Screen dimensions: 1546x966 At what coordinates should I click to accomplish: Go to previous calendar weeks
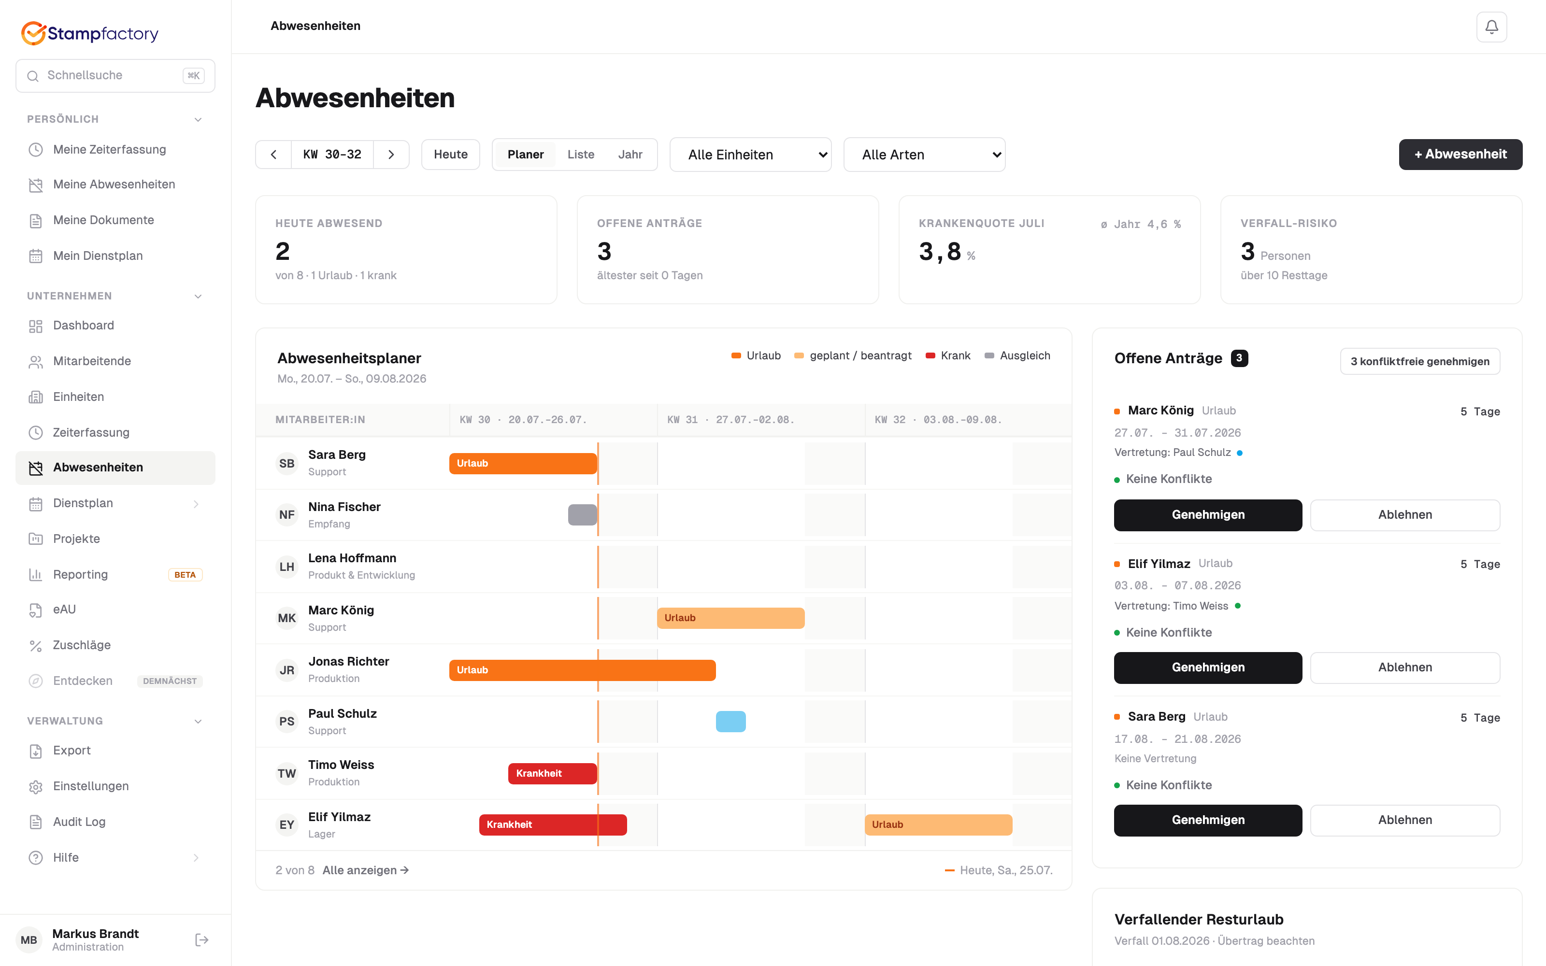tap(273, 155)
